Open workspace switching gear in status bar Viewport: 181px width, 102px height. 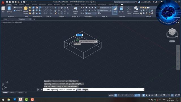pos(156,95)
